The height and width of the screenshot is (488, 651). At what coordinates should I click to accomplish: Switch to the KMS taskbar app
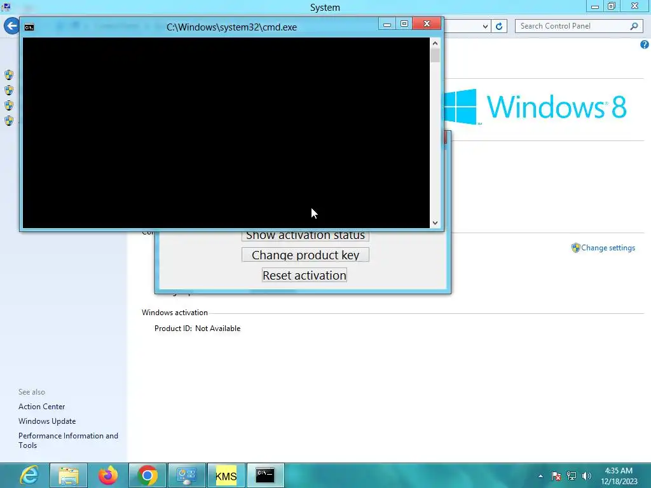[x=226, y=475]
